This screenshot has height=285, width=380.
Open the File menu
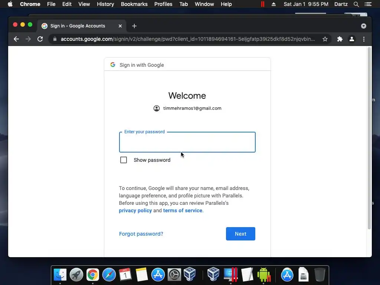[51, 4]
